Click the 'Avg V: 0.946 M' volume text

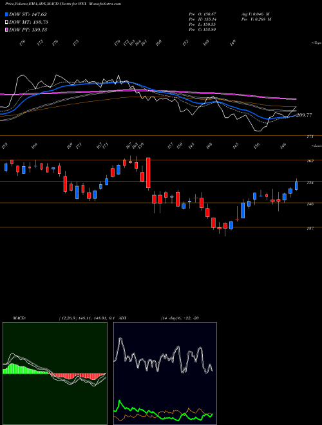[x=256, y=14]
